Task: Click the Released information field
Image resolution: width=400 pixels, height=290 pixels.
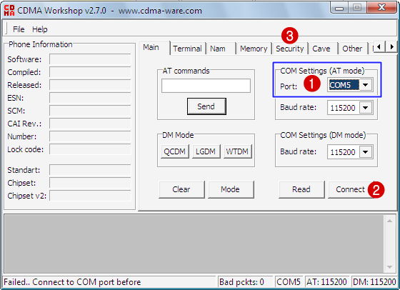Action: click(x=90, y=85)
